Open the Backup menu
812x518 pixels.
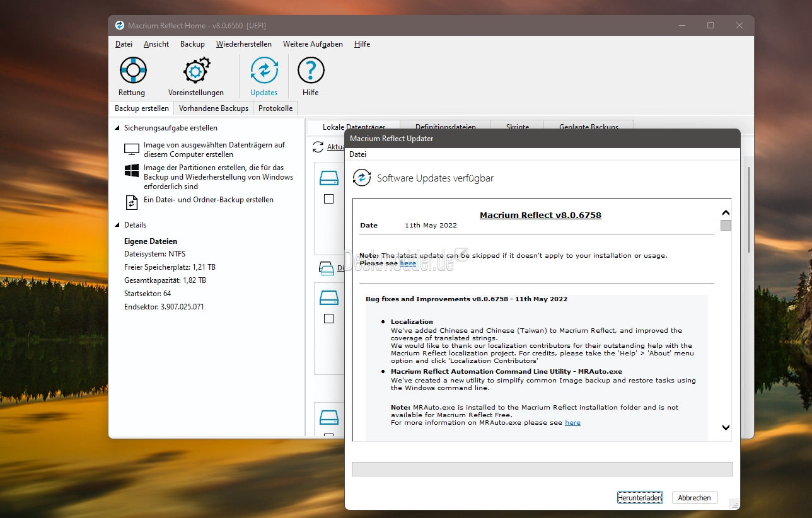coord(192,44)
